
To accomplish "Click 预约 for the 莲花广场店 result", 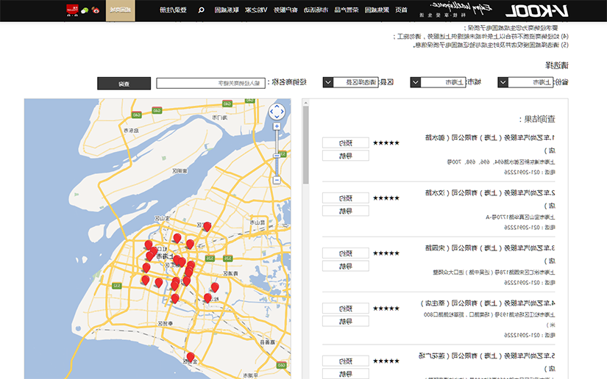I will tap(346, 361).
